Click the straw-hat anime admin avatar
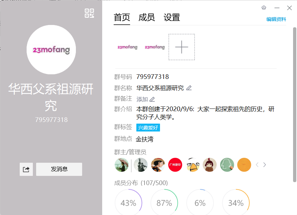The height and width of the screenshot is (215, 297). 158,165
